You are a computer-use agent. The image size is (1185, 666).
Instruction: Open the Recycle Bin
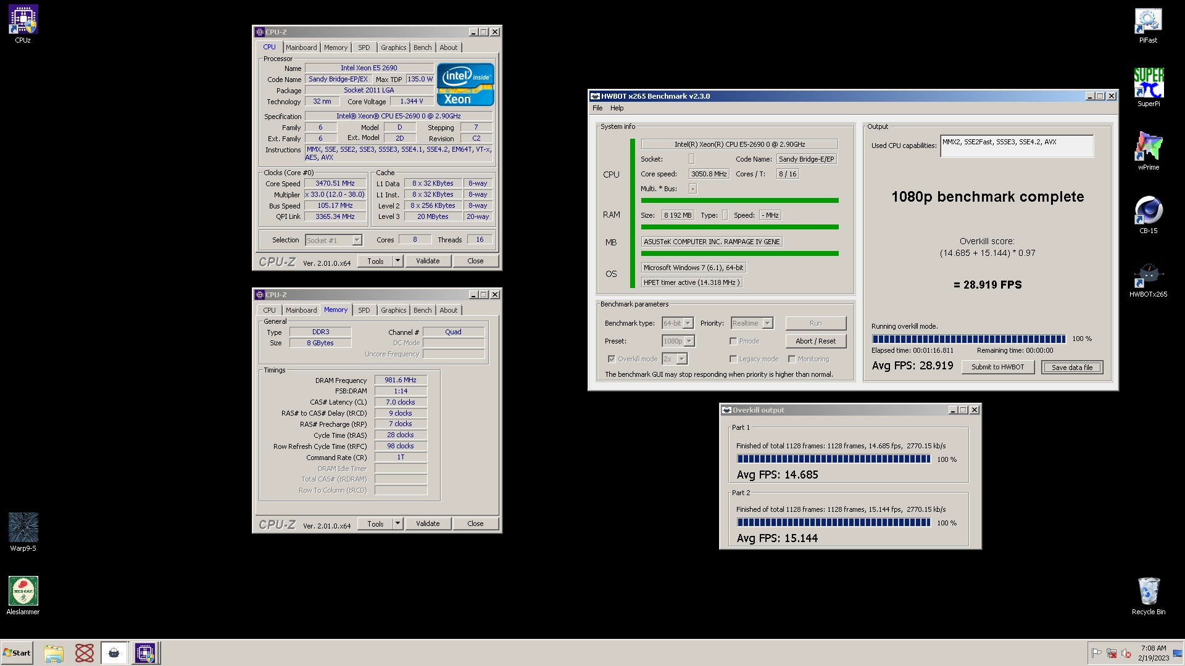click(x=1148, y=596)
